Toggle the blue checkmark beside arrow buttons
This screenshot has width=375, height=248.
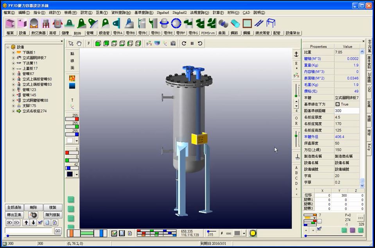pyautogui.click(x=40, y=223)
